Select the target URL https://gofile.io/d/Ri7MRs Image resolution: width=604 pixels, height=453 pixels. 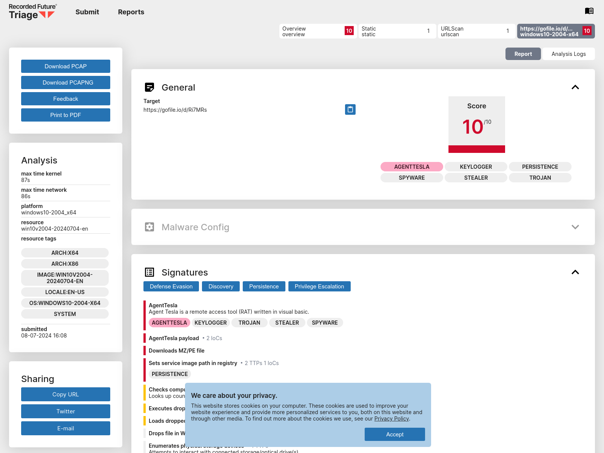[x=175, y=110]
